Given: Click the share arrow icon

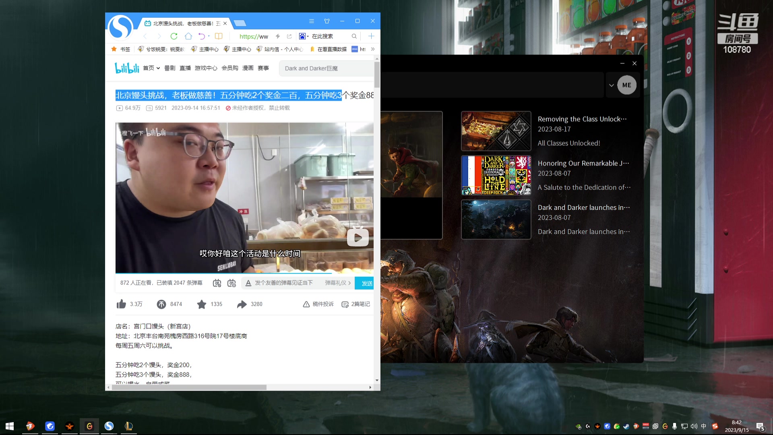Looking at the screenshot, I should tap(242, 304).
